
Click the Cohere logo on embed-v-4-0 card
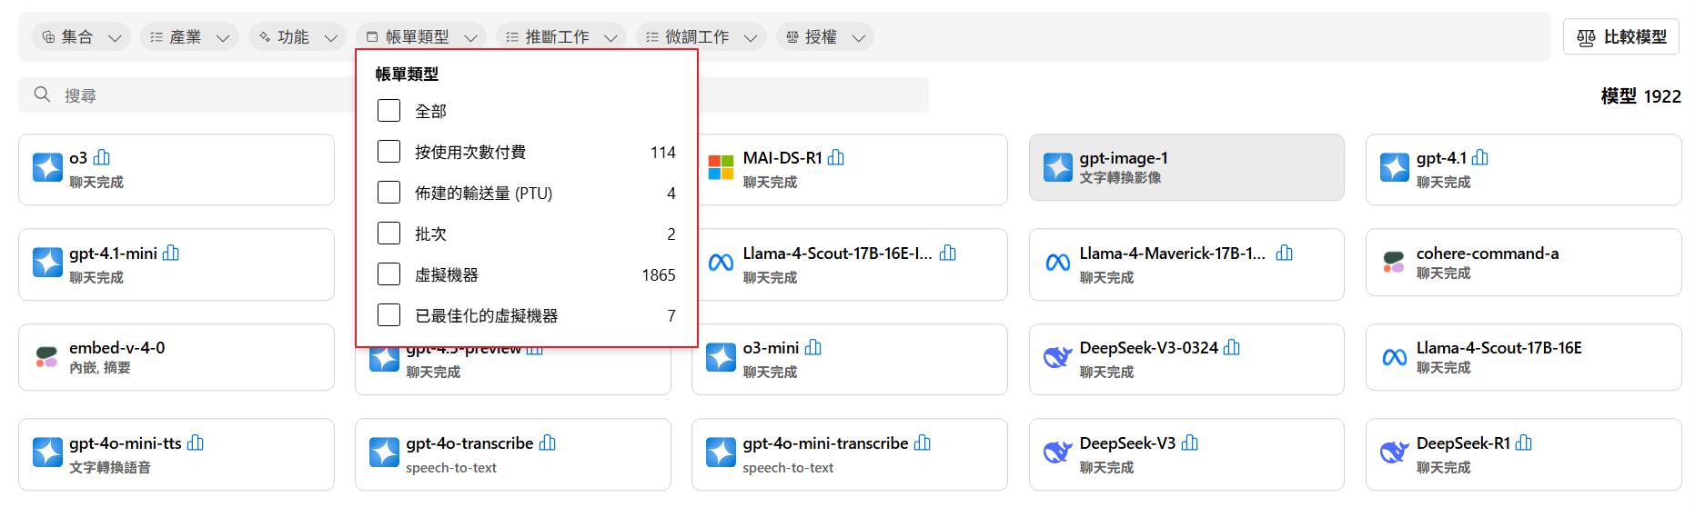[x=46, y=358]
